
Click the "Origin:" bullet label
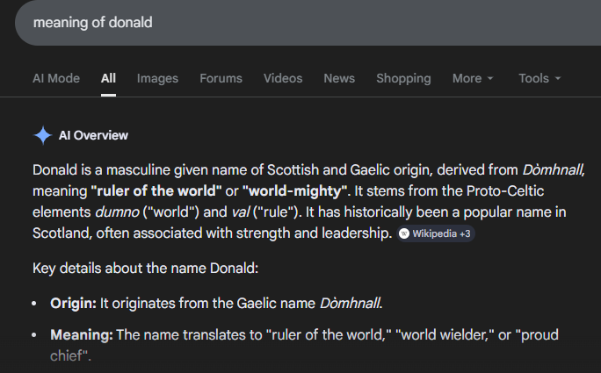click(x=70, y=304)
